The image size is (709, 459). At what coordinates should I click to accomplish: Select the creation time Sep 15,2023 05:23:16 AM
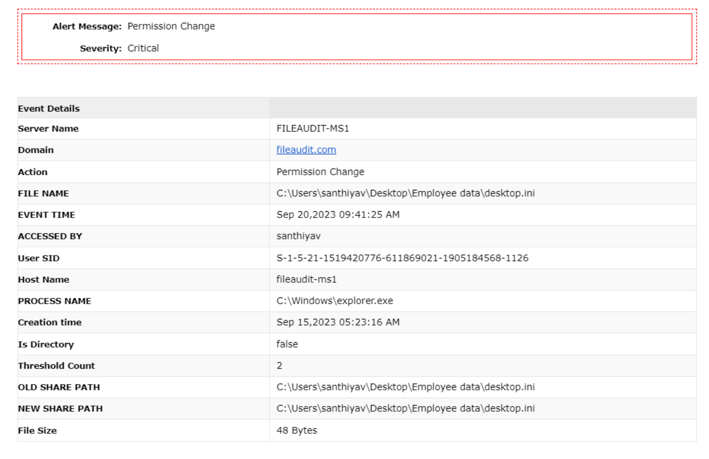tap(338, 322)
